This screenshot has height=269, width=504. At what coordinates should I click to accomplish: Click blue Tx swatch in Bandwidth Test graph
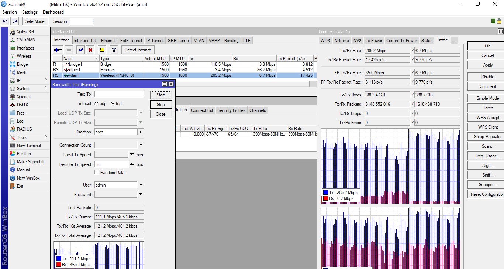(58, 259)
